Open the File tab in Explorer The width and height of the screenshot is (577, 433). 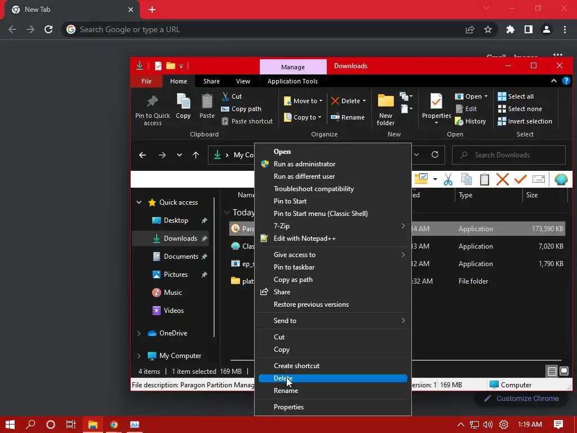click(x=146, y=81)
